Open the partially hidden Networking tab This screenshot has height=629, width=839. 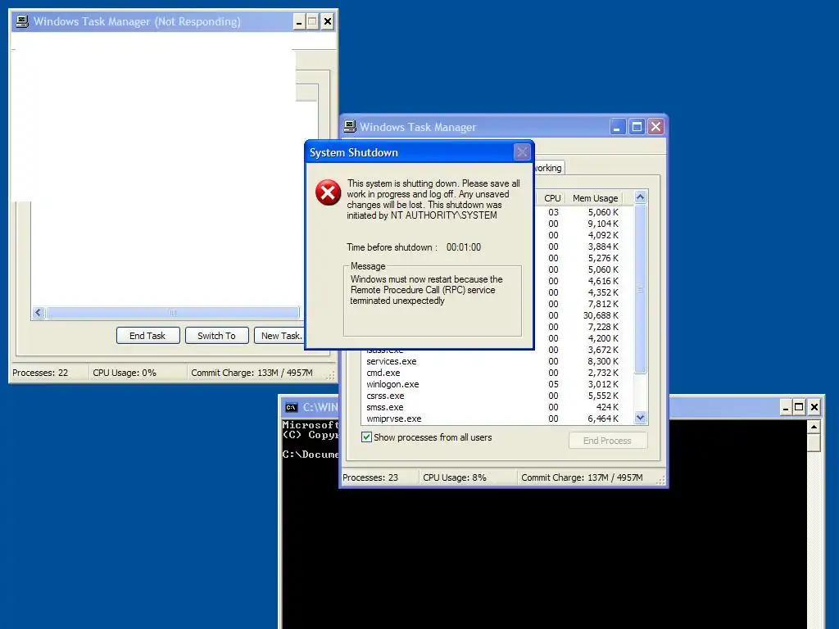tap(548, 168)
